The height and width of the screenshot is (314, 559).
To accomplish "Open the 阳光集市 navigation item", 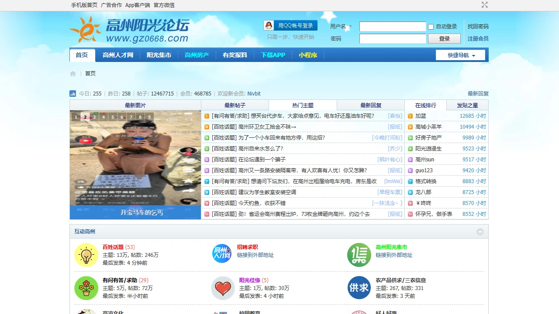I will (x=159, y=55).
